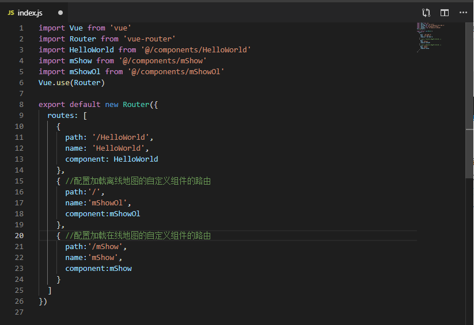Click '/mShow' path string on line 21
Viewport: 474px width, 325px height.
click(x=105, y=247)
